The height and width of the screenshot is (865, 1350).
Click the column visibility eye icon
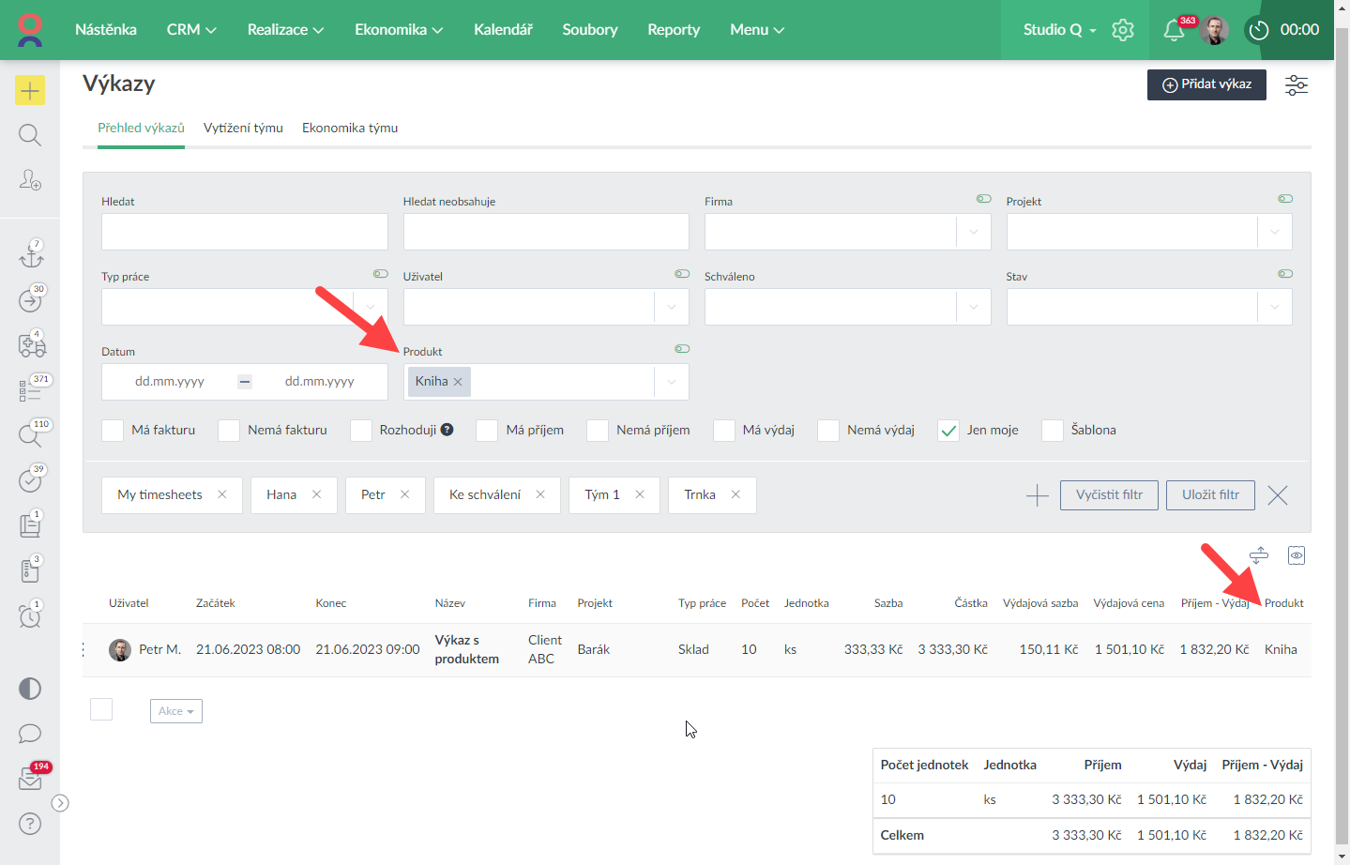tap(1296, 555)
